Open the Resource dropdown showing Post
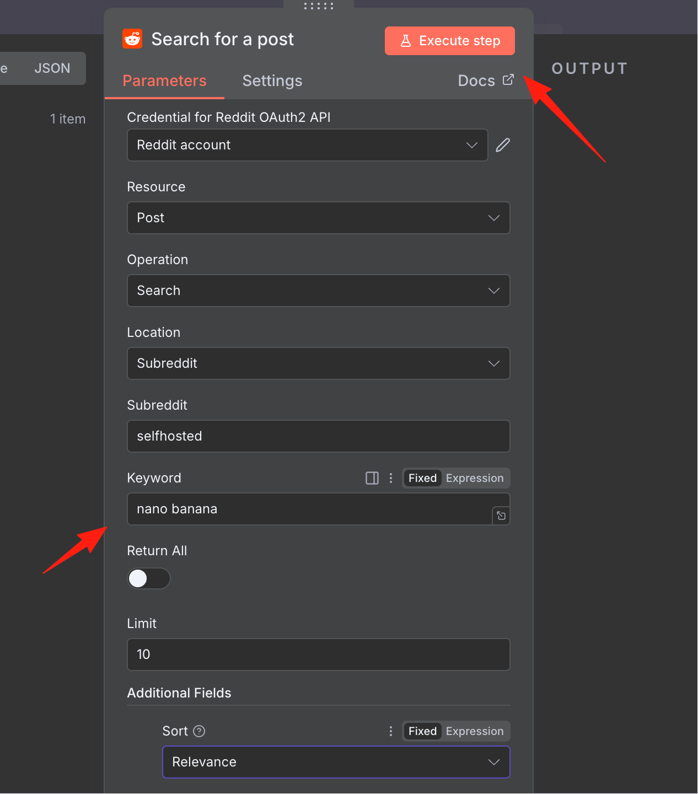 click(x=319, y=218)
